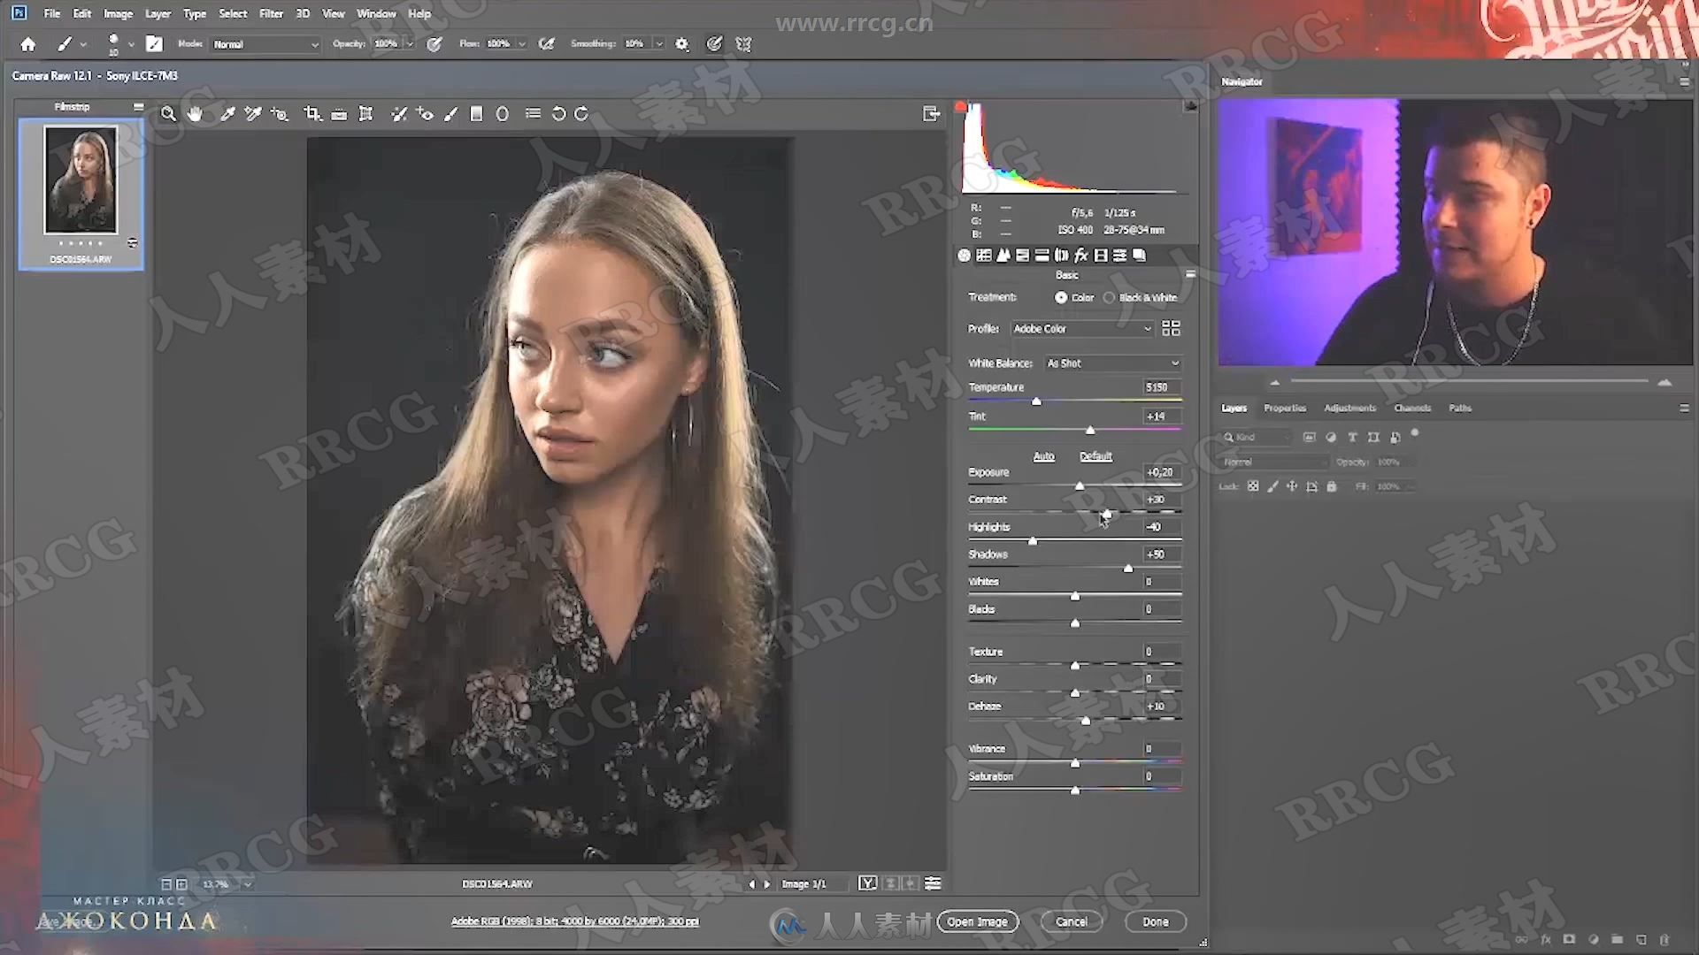Open brush Opacity dropdown arrow
Viewport: 1699px width, 955px height.
(x=409, y=44)
